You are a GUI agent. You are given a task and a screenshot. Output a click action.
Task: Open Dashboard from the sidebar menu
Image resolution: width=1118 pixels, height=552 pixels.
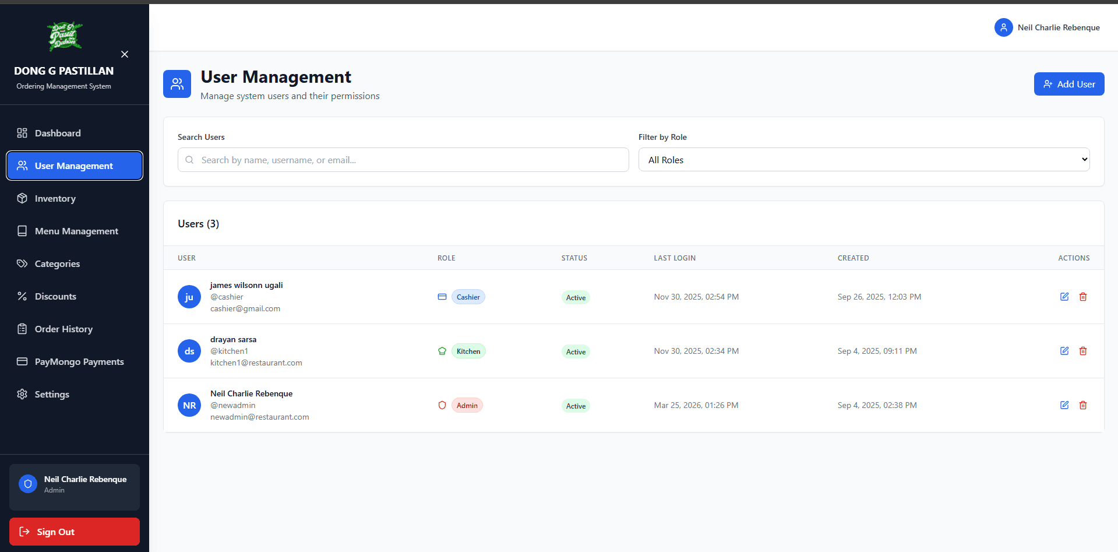point(57,133)
